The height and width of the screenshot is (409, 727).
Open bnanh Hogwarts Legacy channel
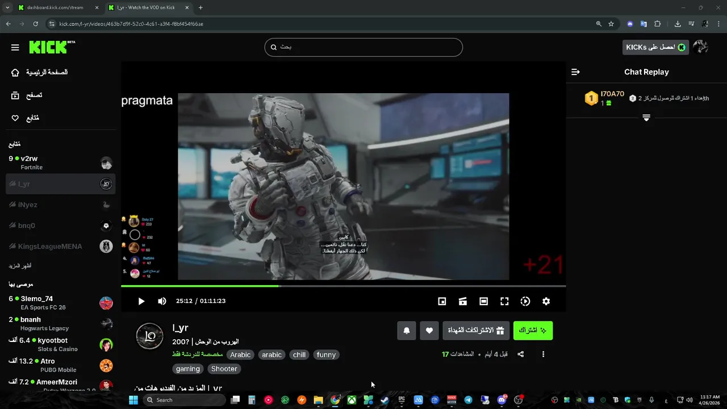point(60,324)
